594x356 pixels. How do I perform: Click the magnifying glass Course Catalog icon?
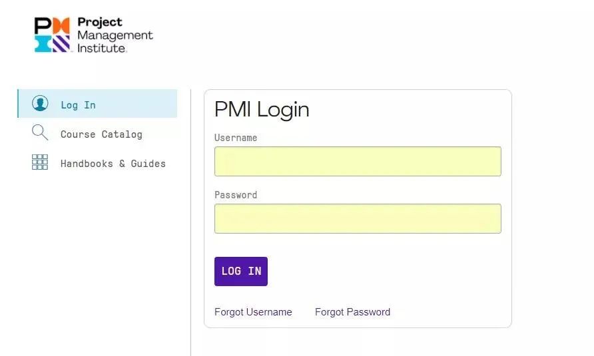[x=40, y=132]
